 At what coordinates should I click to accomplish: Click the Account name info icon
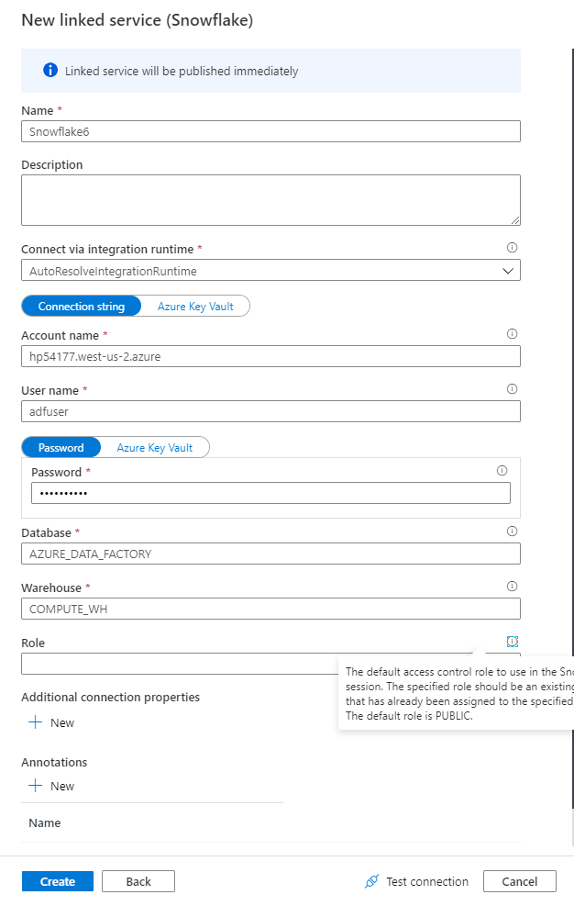[x=512, y=334]
